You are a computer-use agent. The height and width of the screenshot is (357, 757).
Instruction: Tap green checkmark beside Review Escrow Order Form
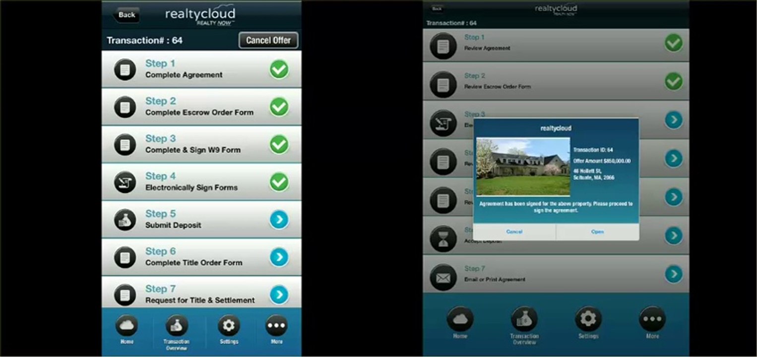(x=674, y=81)
